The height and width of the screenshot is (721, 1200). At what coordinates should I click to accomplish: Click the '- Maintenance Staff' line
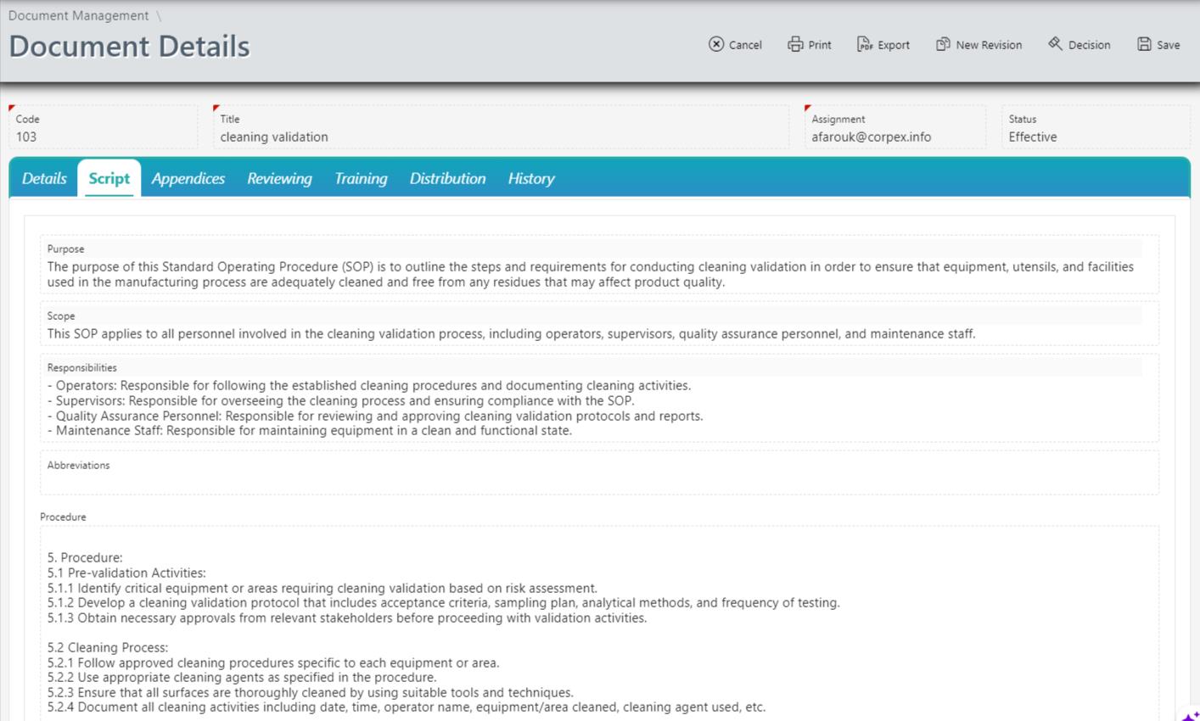310,430
